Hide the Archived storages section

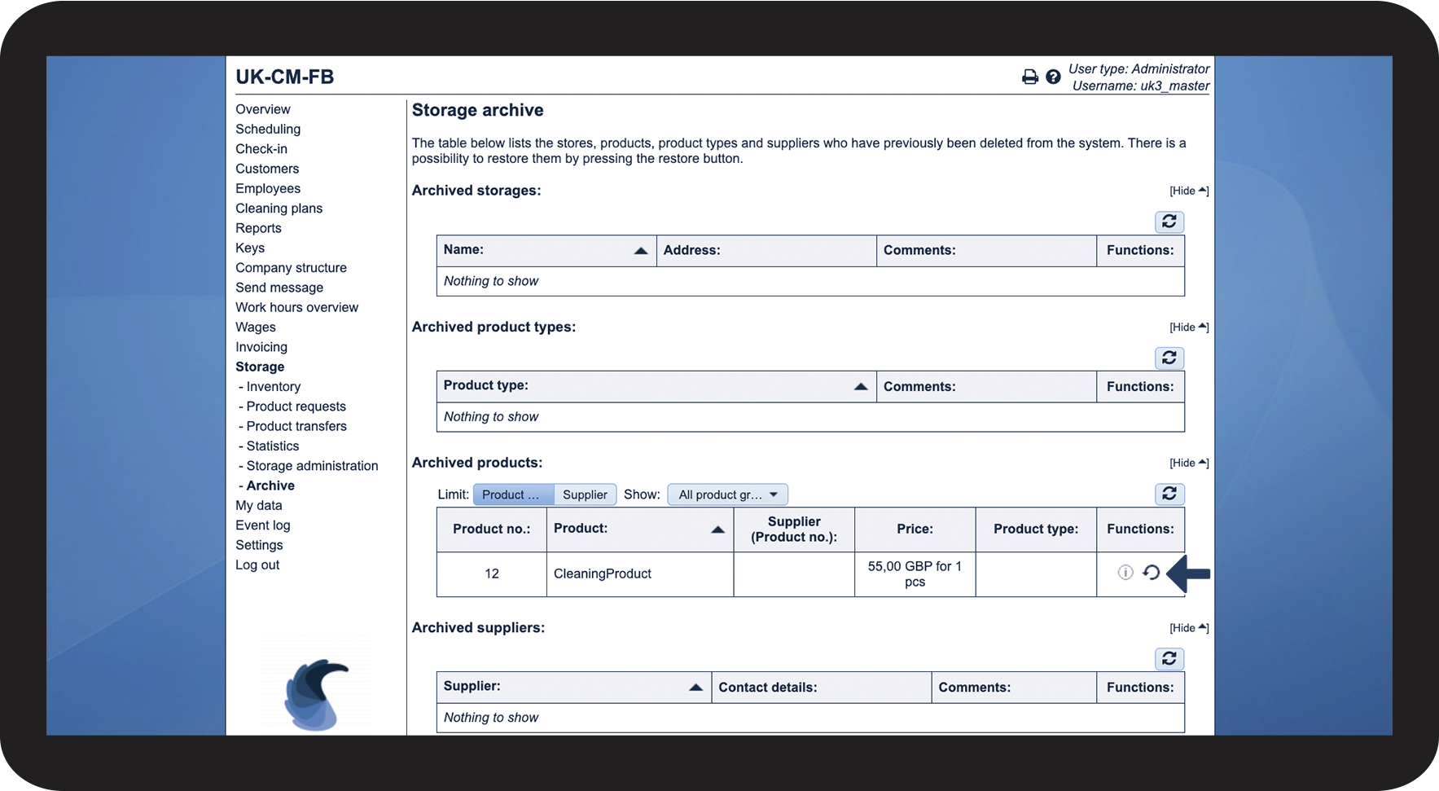coord(1188,191)
